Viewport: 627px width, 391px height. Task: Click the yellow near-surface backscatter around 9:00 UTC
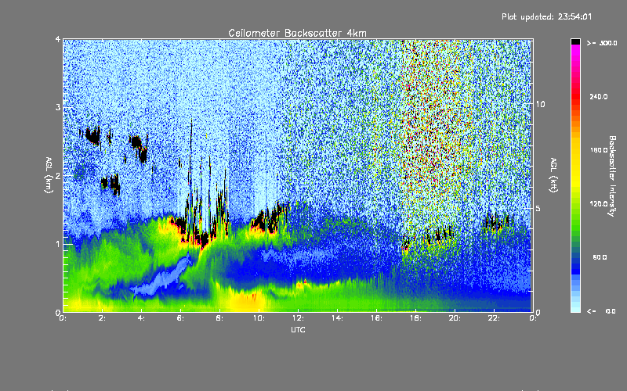[246, 300]
